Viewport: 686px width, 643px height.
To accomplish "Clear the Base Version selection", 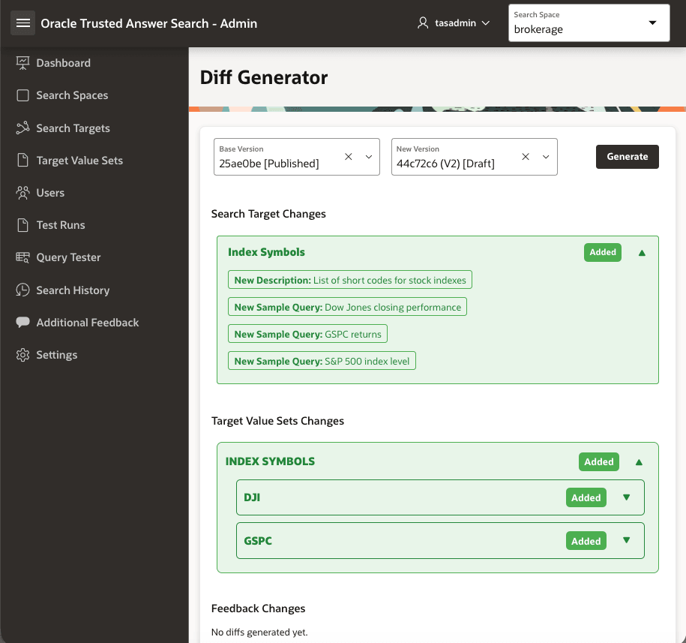I will coord(349,157).
